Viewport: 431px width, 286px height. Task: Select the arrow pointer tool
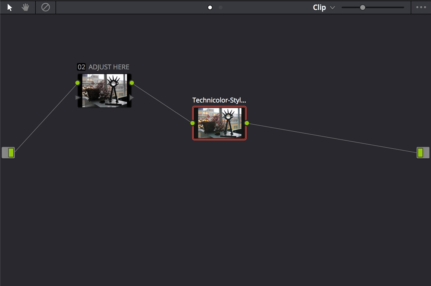(10, 7)
